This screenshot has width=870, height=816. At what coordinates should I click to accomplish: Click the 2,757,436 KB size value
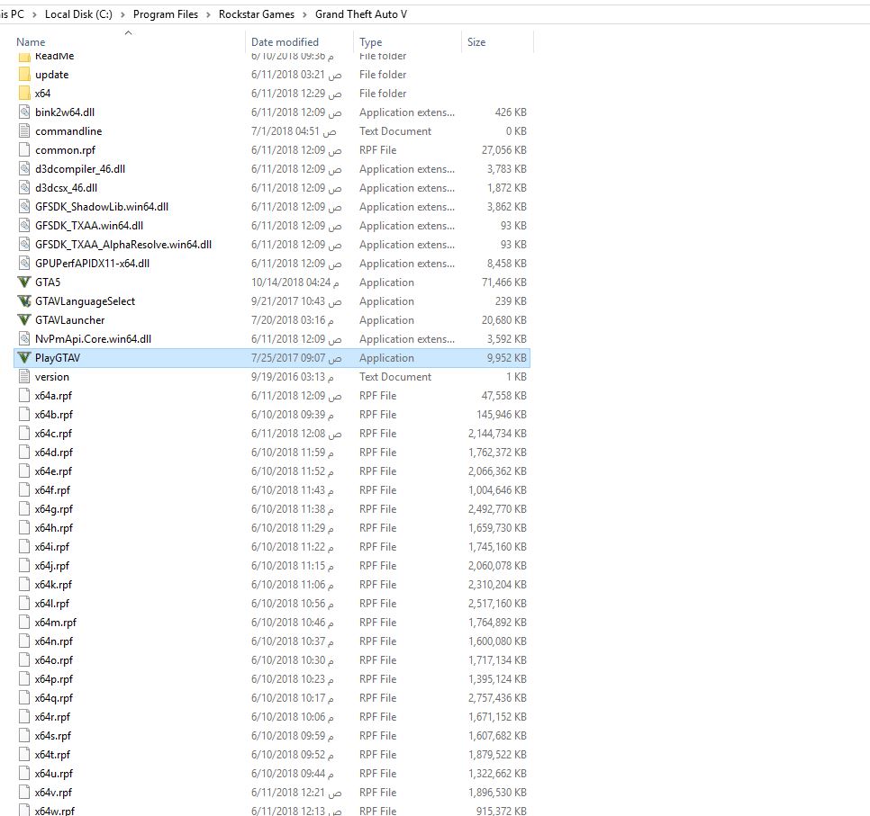[x=497, y=698]
